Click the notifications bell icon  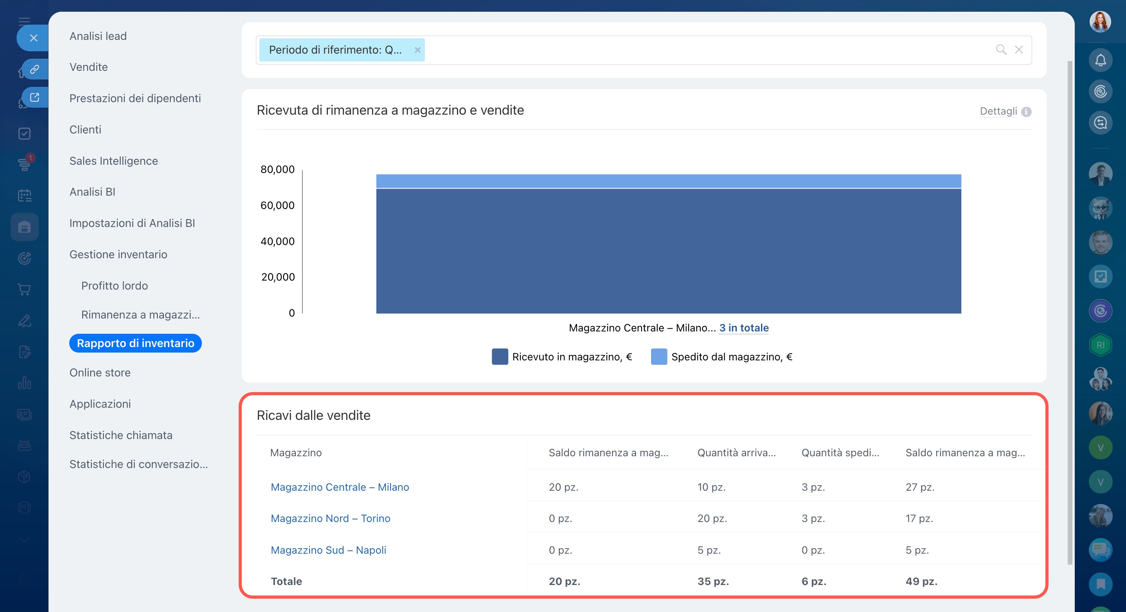tap(1100, 60)
